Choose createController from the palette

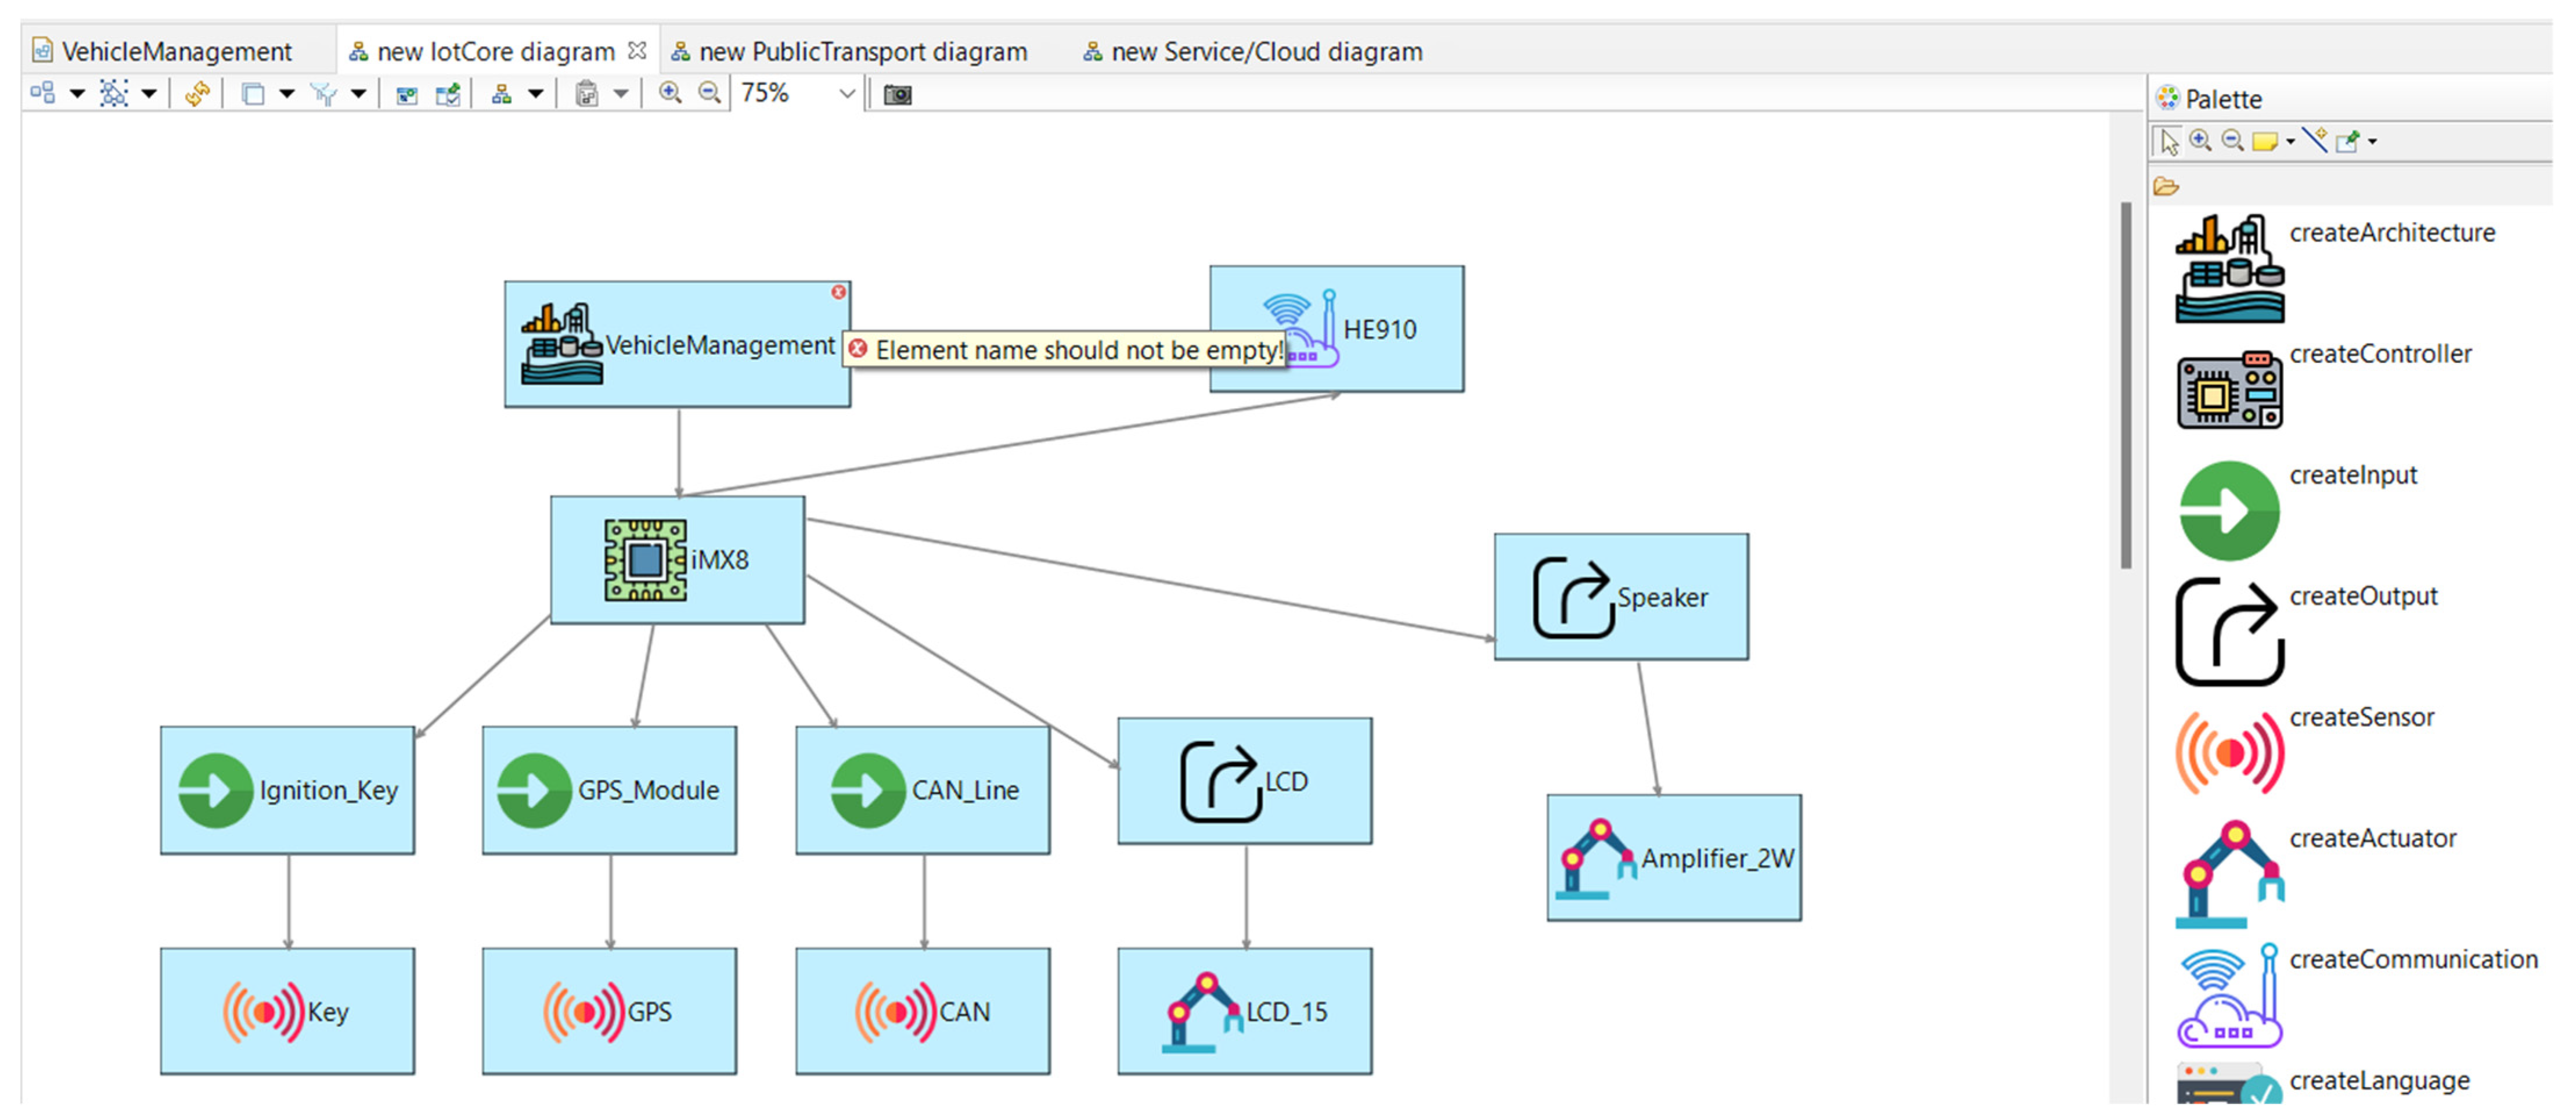coord(2229,390)
